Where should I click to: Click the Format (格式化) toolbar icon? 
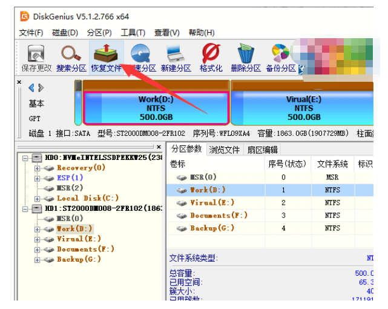coord(211,56)
